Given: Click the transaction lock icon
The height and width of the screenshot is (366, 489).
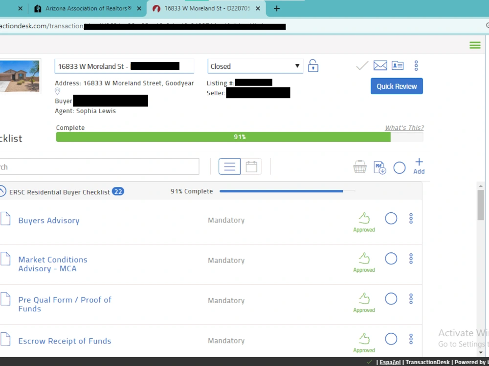Looking at the screenshot, I should [313, 66].
